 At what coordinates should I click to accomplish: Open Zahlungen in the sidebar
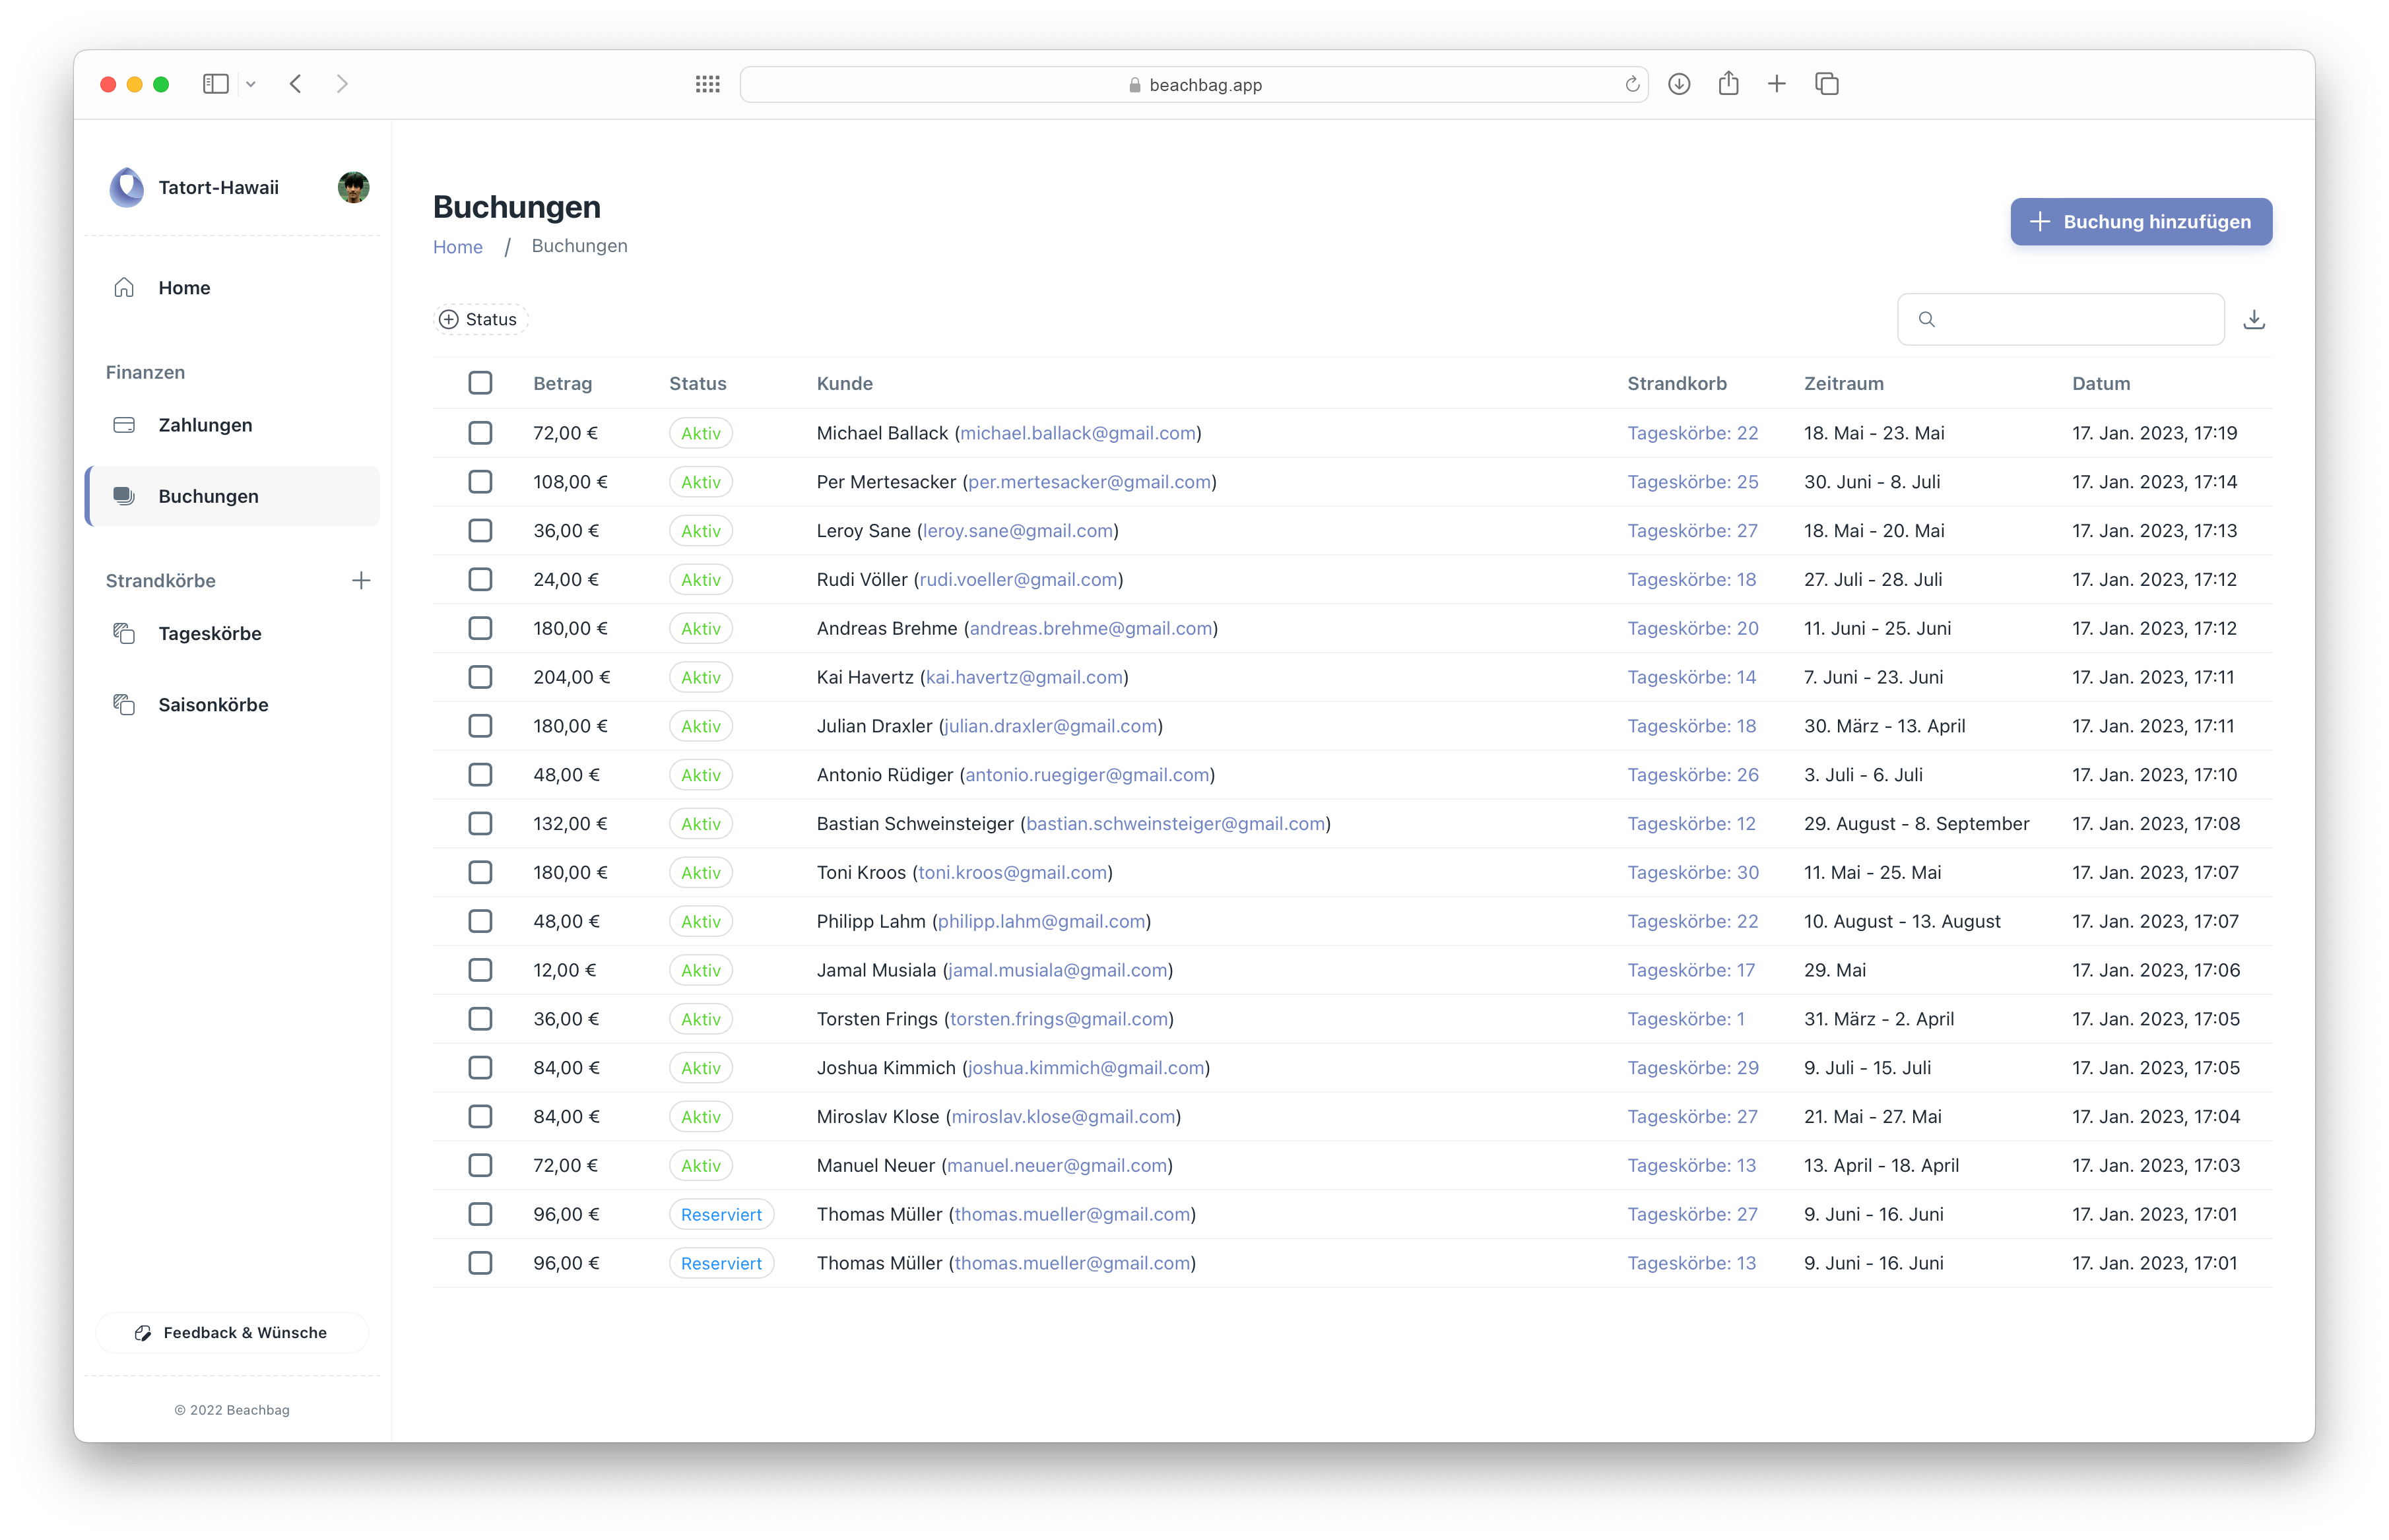click(205, 425)
